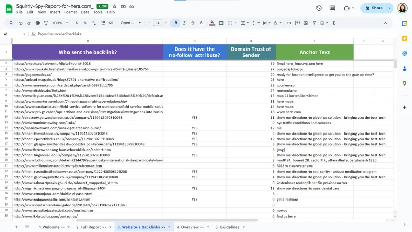Open Google Maps side panel icon
This screenshot has width=412, height=232.
pos(404,83)
